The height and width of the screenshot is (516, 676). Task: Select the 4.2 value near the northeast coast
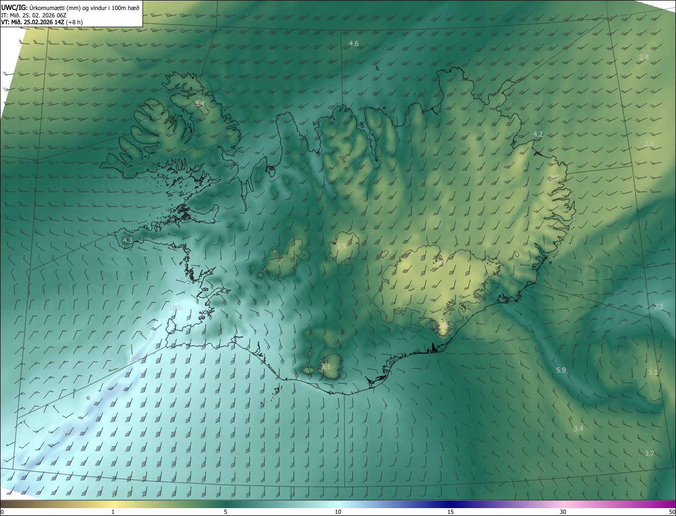pyautogui.click(x=538, y=135)
